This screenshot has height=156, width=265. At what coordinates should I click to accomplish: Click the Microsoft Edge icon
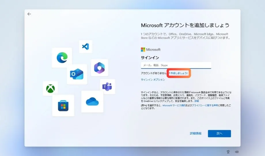pyautogui.click(x=62, y=58)
